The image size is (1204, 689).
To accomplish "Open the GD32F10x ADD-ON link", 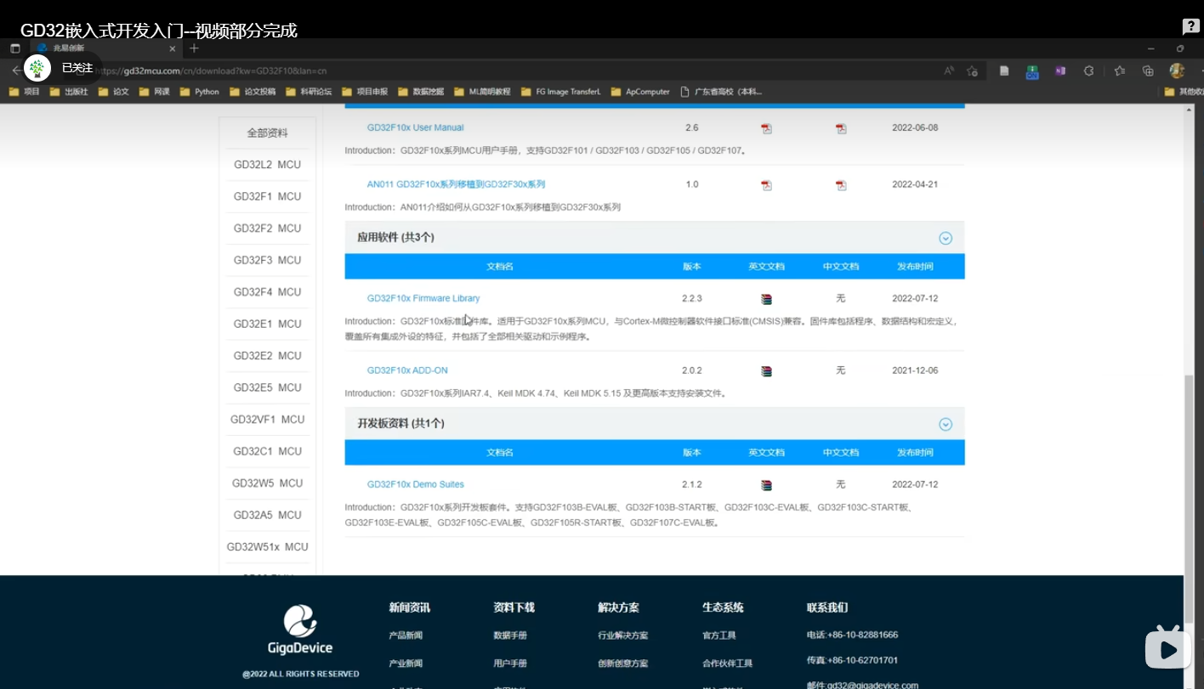I will tap(407, 370).
